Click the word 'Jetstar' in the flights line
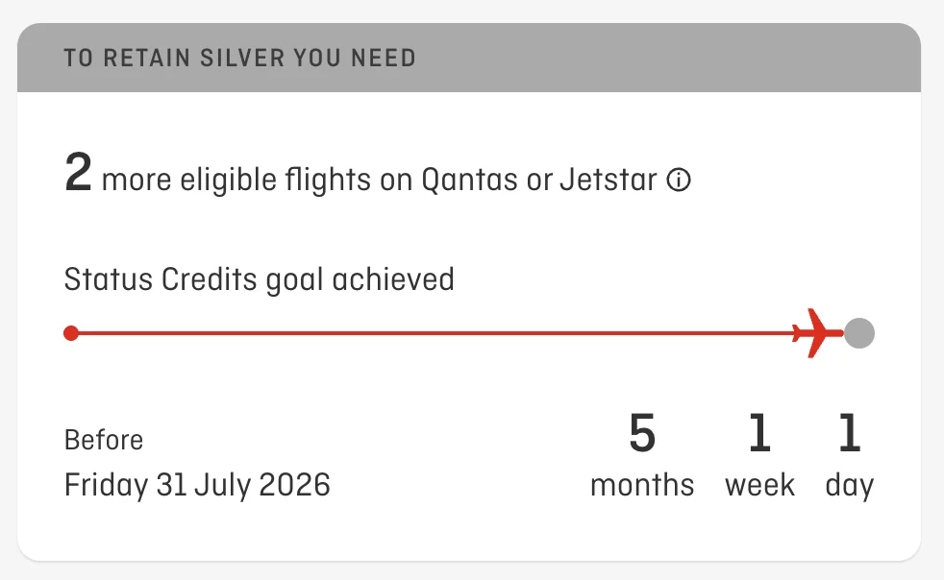The image size is (944, 580). pos(608,180)
